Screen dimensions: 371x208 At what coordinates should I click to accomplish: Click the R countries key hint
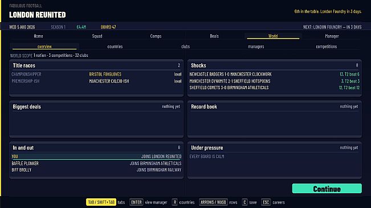click(183, 202)
